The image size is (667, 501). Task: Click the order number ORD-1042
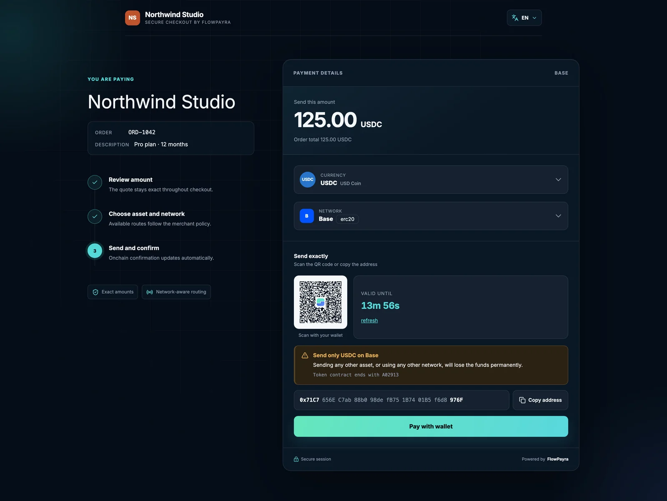click(x=142, y=132)
